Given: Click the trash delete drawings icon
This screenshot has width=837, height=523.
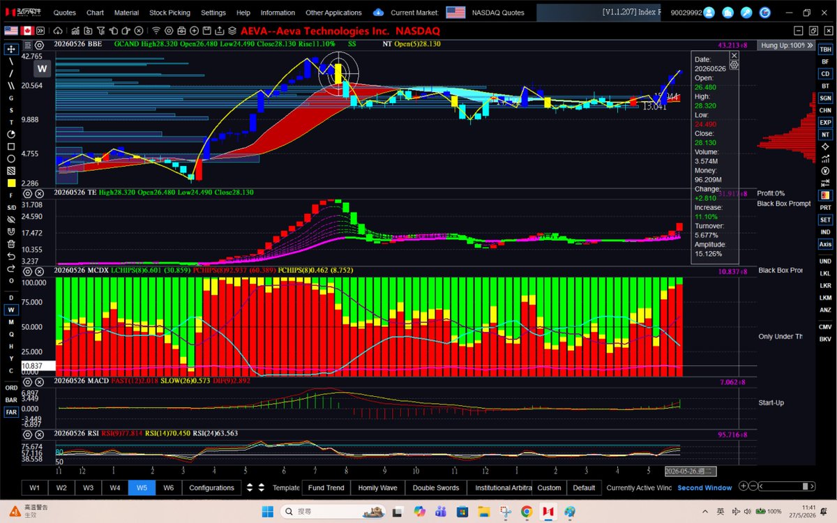Looking at the screenshot, I should click(x=11, y=244).
